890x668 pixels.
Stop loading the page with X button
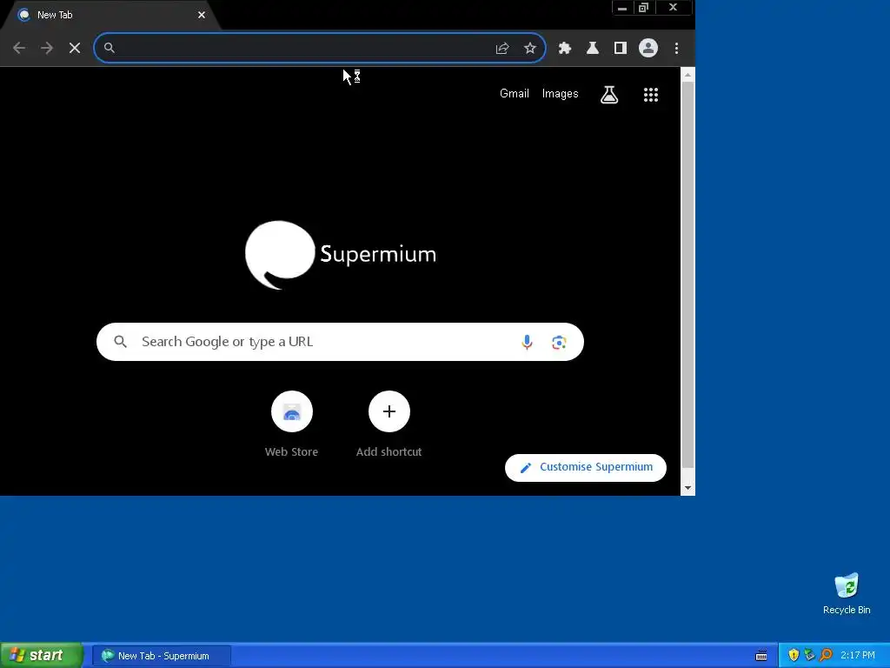coord(75,49)
